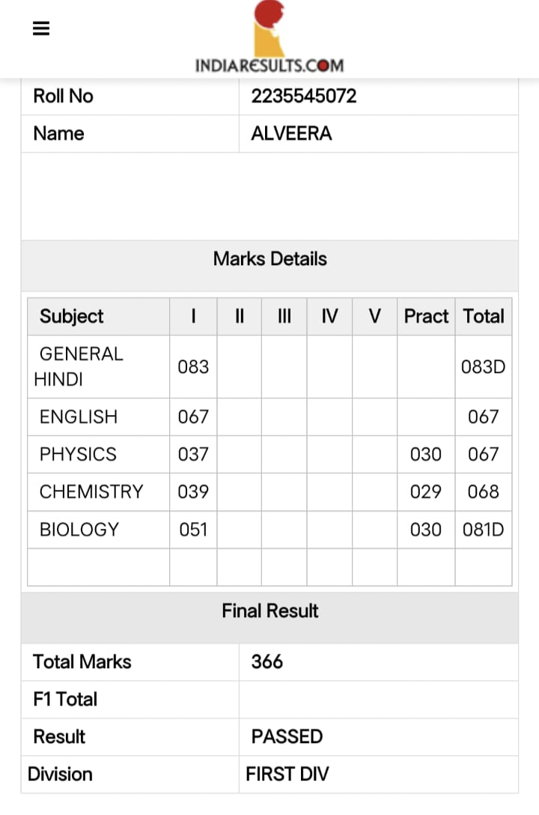The image size is (539, 815).
Task: Click the Marks Details header
Action: coord(270,259)
